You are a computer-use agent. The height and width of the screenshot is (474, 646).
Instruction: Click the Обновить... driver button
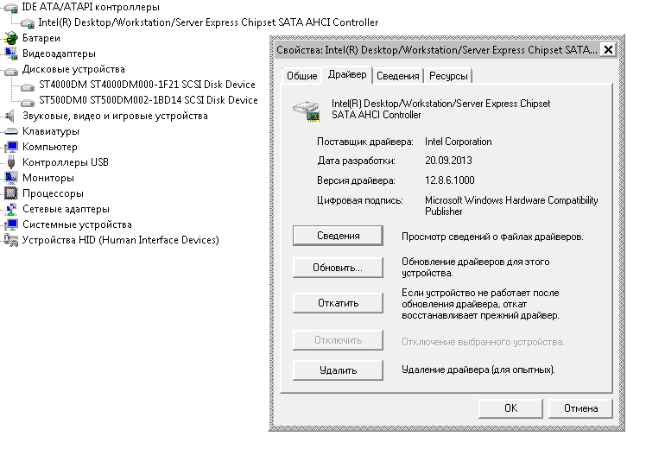pyautogui.click(x=338, y=268)
